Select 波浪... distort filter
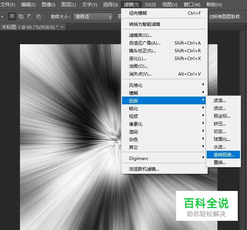This screenshot has height=230, width=247. (223, 101)
